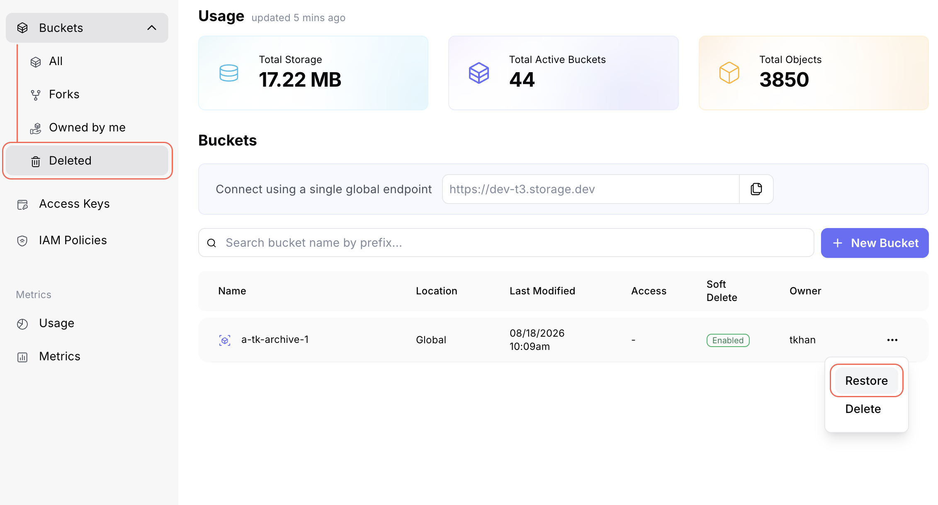The image size is (938, 505).
Task: Open the a-tk-archive-1 bucket name
Action: [275, 340]
